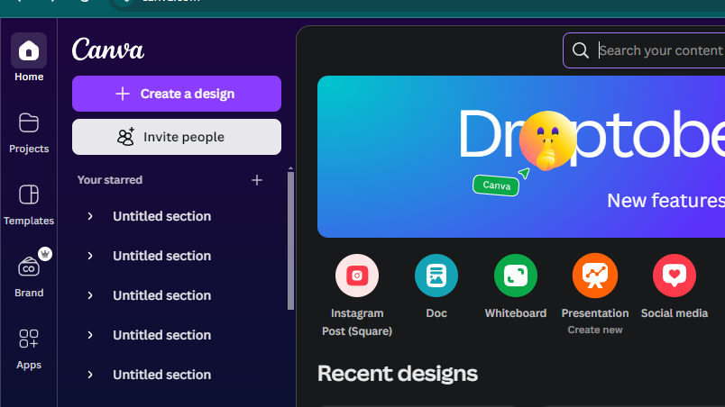Viewport: 725px width, 407px height.
Task: Create an Instagram Post (Square) design
Action: point(357,295)
